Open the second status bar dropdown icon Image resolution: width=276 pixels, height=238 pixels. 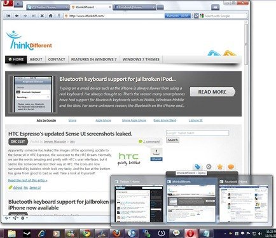[15, 218]
